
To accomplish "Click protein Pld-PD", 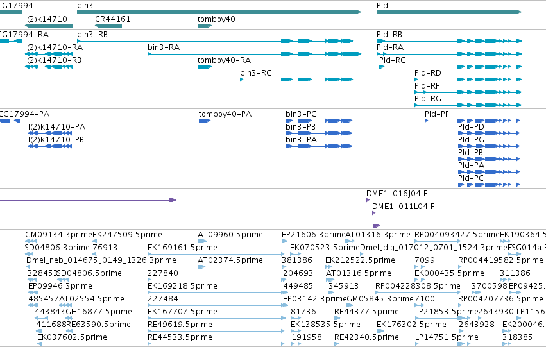I will 489,133.
